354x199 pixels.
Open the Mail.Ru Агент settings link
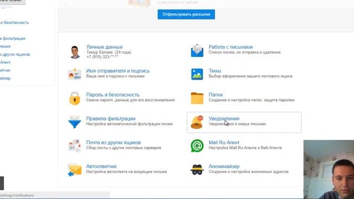click(x=224, y=143)
